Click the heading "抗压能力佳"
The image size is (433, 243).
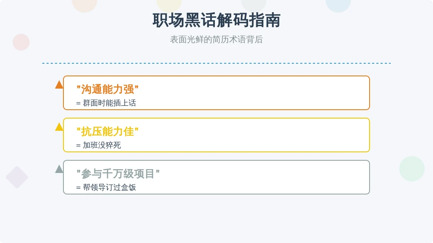pyautogui.click(x=107, y=132)
